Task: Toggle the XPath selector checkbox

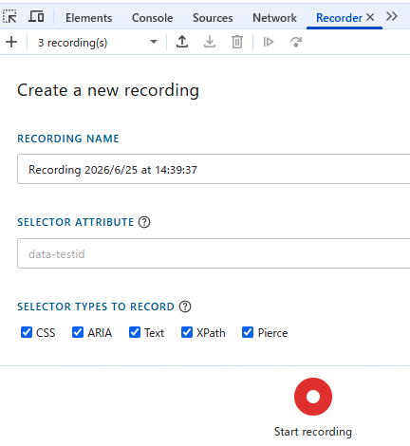Action: click(x=187, y=332)
